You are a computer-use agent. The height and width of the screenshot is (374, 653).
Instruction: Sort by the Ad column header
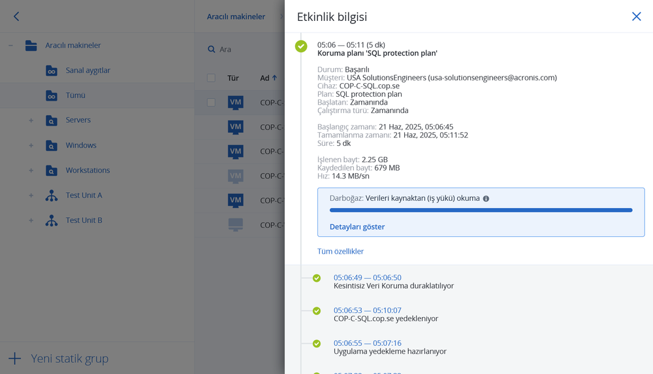pos(264,78)
